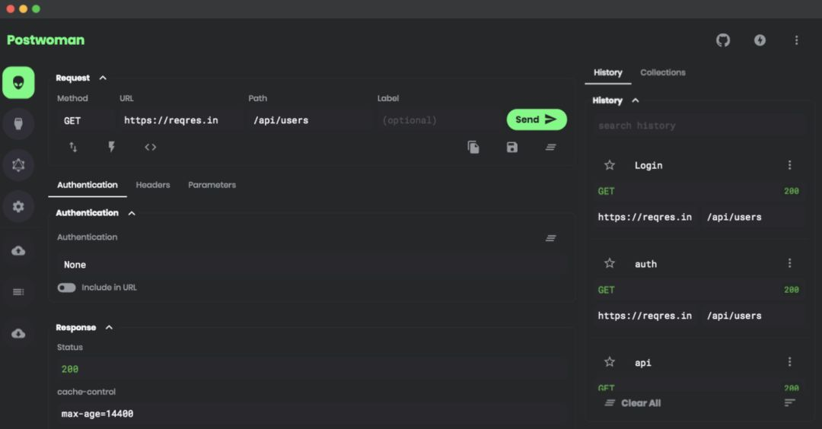
Task: Click the URL input field
Action: click(182, 120)
